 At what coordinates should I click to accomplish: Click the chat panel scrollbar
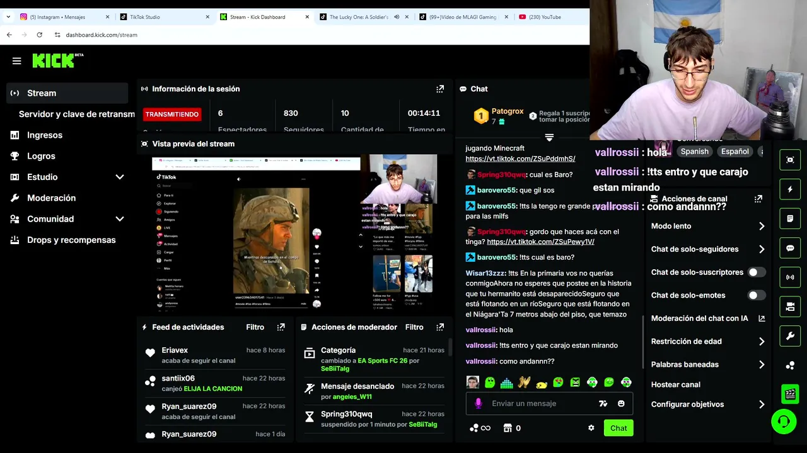pos(642,343)
